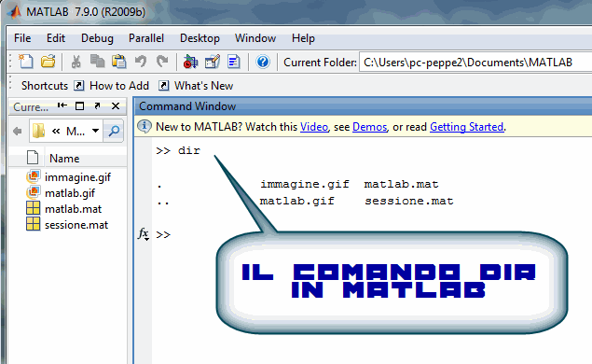This screenshot has height=364, width=592.
Task: Click the info icon in the banner
Action: tap(145, 126)
